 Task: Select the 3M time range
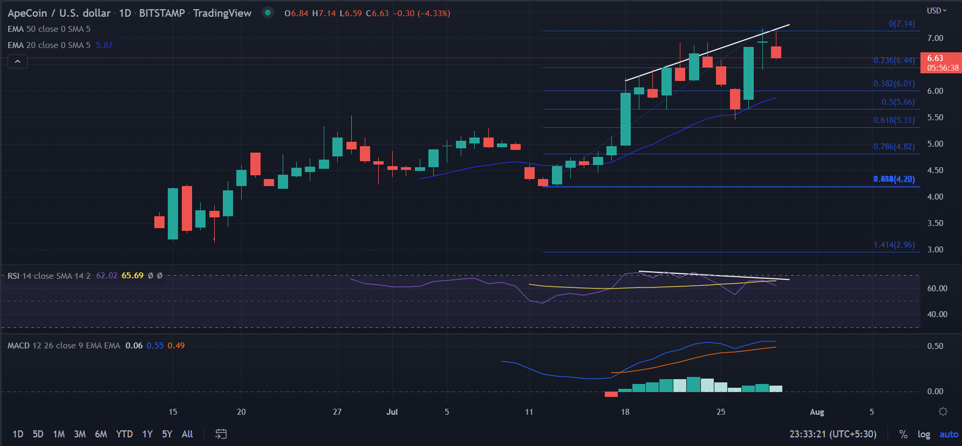[x=80, y=434]
